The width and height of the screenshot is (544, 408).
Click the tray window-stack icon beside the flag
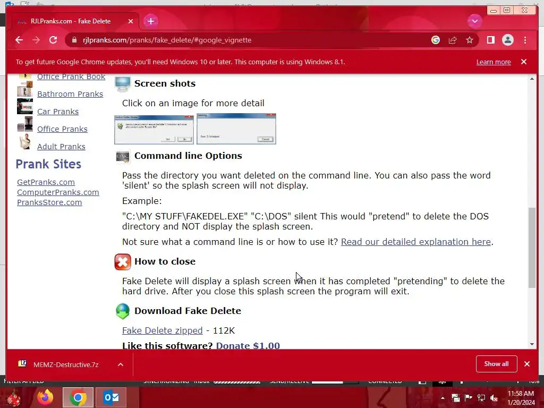pyautogui.click(x=455, y=398)
